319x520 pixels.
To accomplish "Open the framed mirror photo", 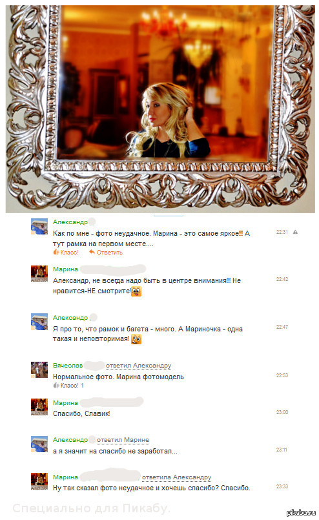I will click(x=160, y=109).
